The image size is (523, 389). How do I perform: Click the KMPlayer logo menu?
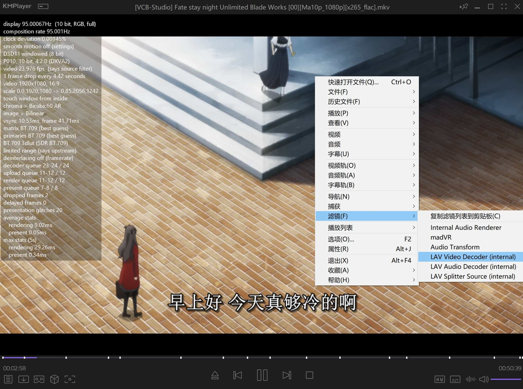coord(17,6)
